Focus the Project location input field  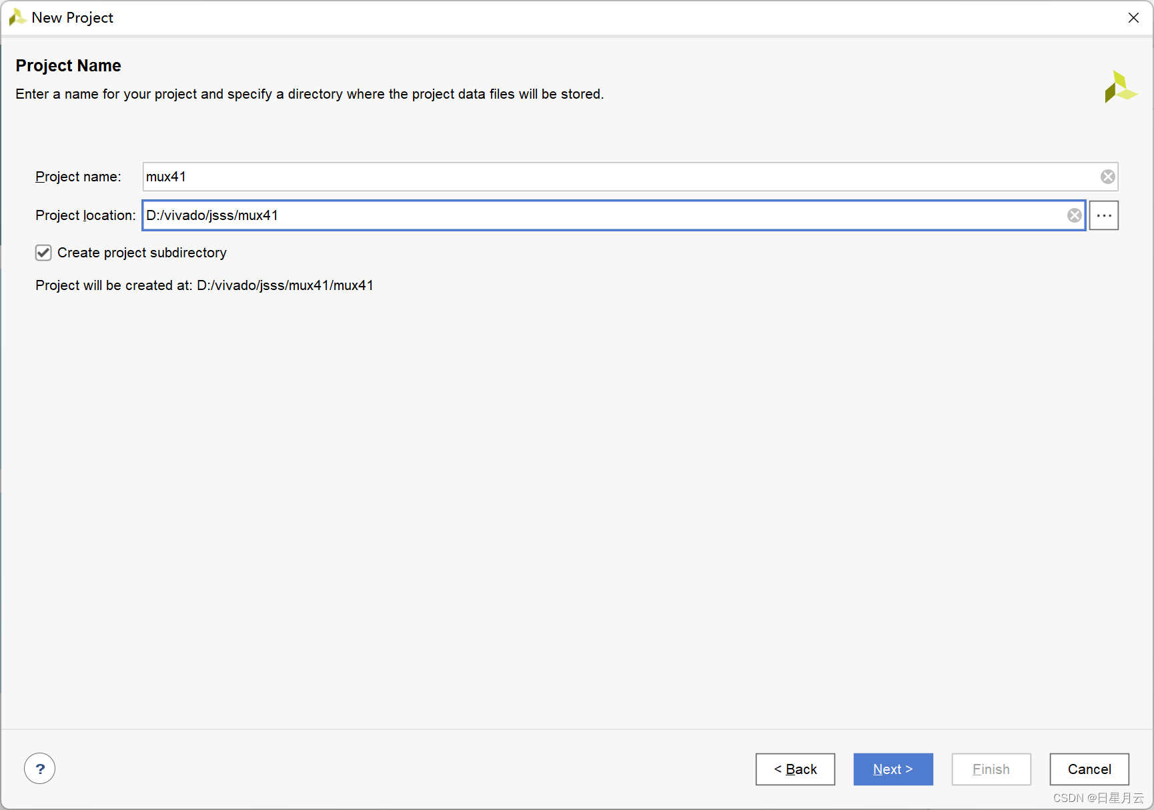(600, 215)
